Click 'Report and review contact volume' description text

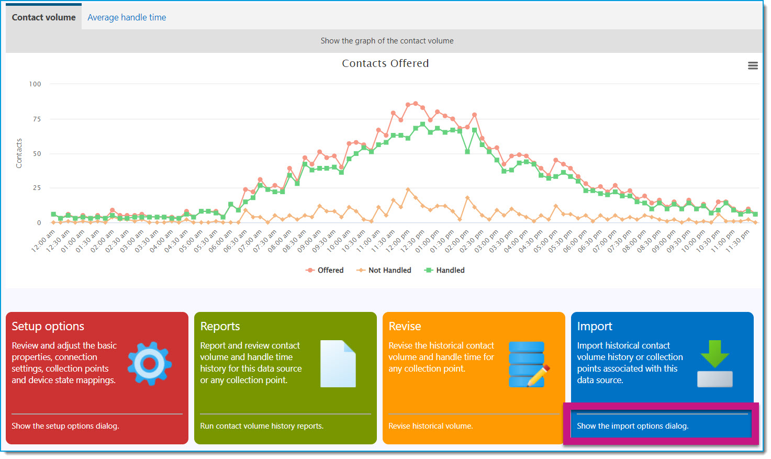[251, 363]
